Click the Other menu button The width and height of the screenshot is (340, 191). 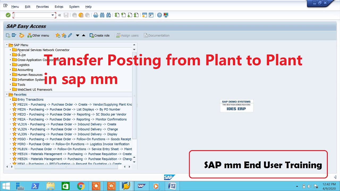click(x=38, y=35)
